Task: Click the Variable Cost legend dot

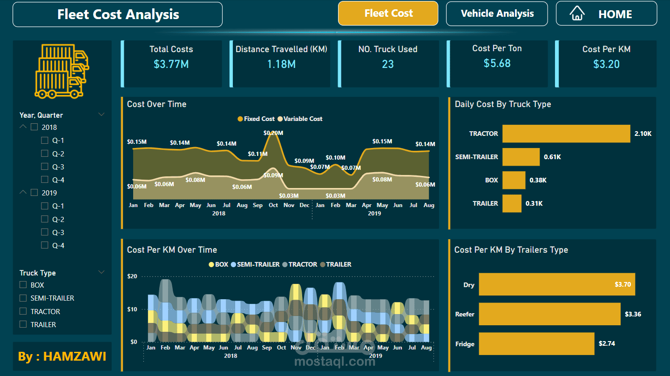Action: coord(279,119)
